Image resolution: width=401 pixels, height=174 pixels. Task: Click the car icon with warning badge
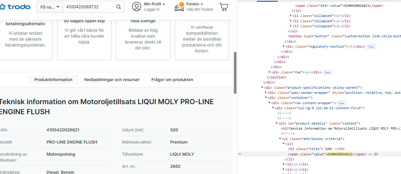click(x=179, y=7)
